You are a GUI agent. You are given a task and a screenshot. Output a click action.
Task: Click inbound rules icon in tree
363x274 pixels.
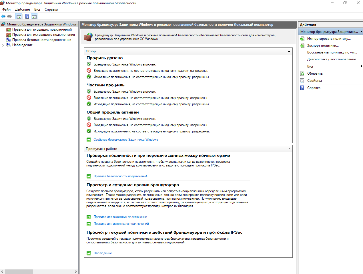point(9,29)
